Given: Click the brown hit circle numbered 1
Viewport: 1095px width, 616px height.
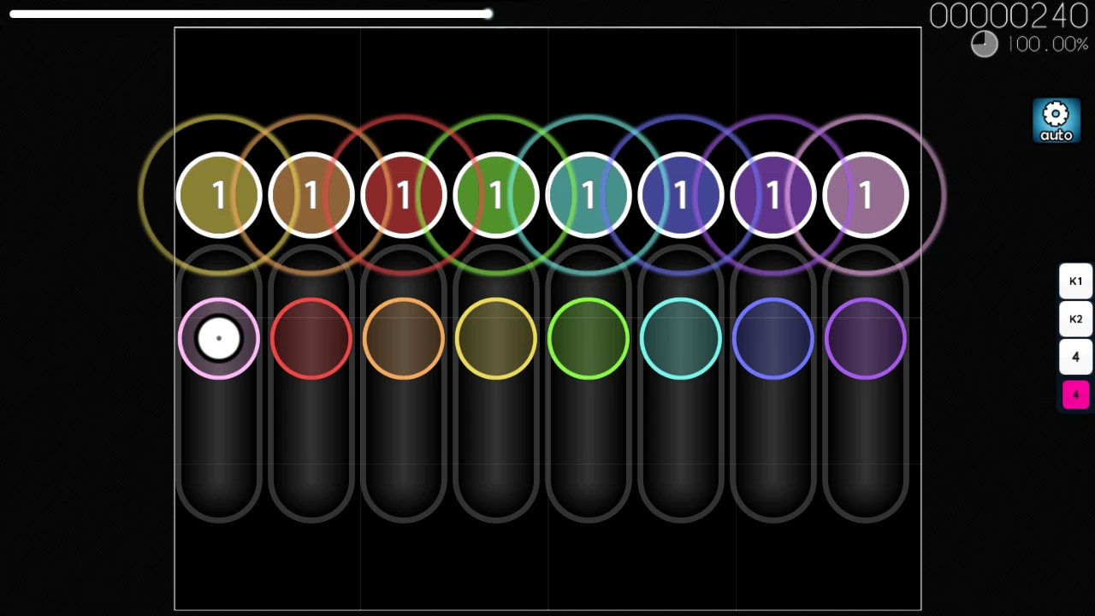Looking at the screenshot, I should click(x=311, y=195).
